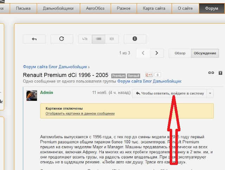Switch to tree view layout icon
Viewport: 225px width, 170px height.
pos(85,39)
